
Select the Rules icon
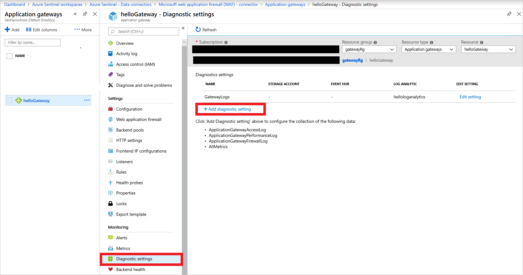coord(110,172)
